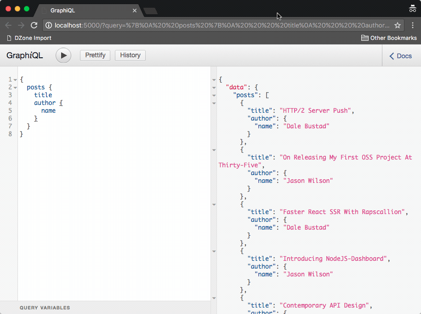Fold the "data" object in results
This screenshot has width=421, height=314.
[214, 88]
